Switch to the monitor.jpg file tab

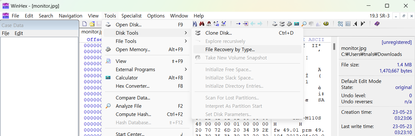coord(91,32)
